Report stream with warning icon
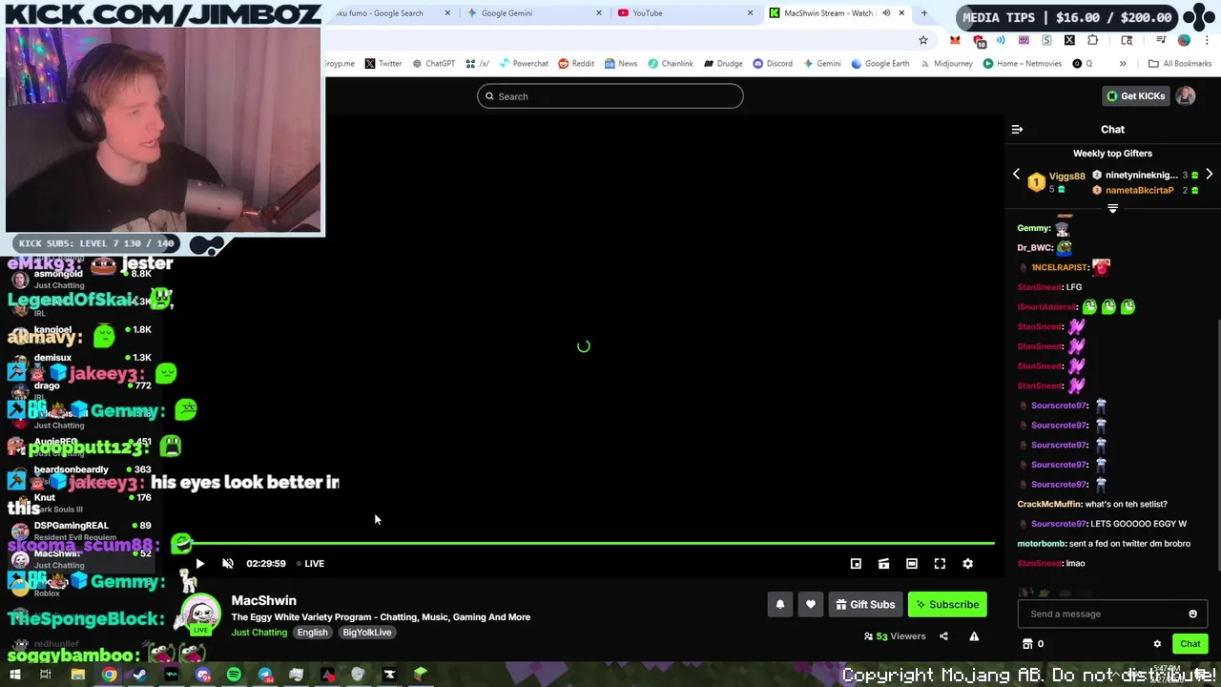This screenshot has width=1221, height=687. click(x=974, y=636)
